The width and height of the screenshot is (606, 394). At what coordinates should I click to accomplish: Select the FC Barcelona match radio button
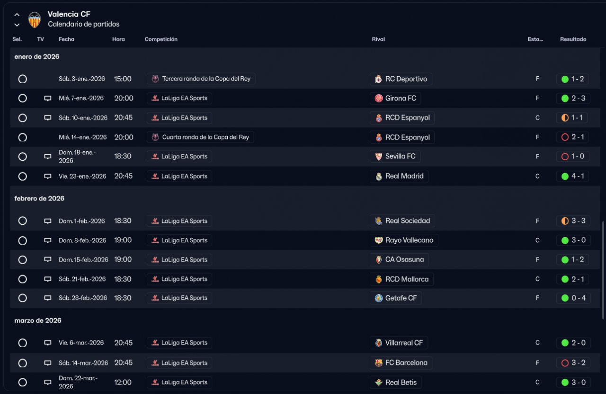(x=22, y=363)
